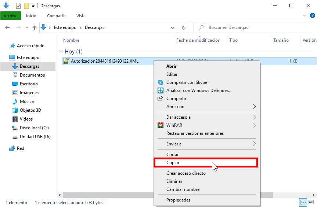Viewport: 317px width, 207px height.
Task: Switch to the Vista ribbon tab
Action: click(x=81, y=16)
